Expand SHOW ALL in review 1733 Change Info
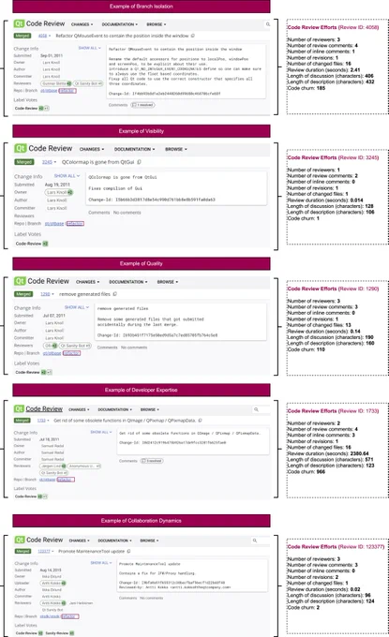Screen dimensions: 389x637 pyautogui.click(x=101, y=432)
